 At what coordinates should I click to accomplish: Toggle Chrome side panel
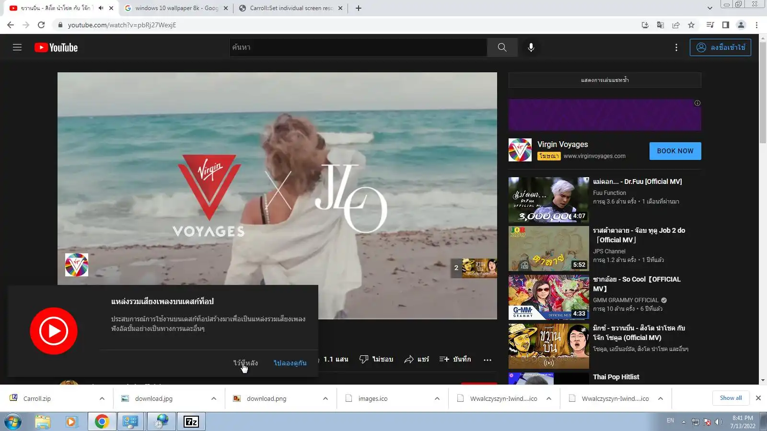(726, 25)
